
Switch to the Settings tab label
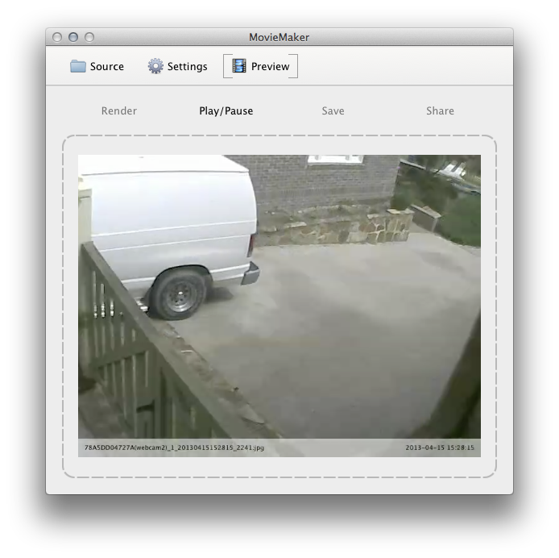pyautogui.click(x=188, y=67)
